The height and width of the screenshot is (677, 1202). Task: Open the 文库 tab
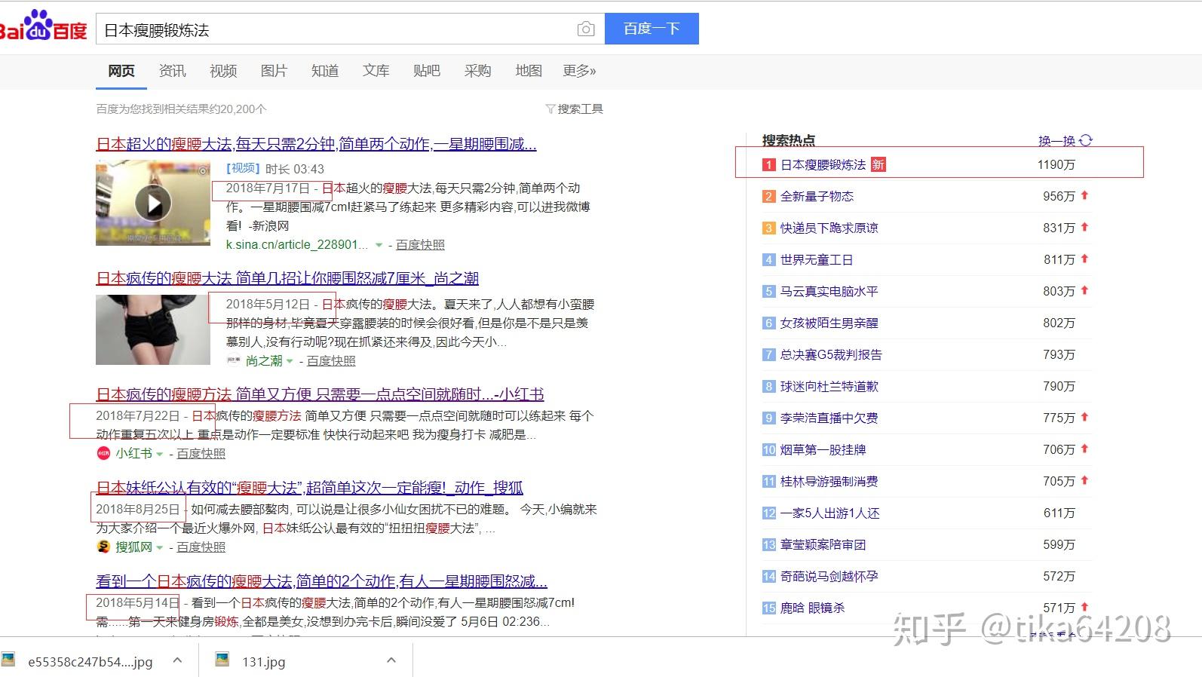click(376, 71)
